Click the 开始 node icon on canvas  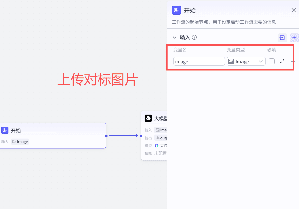point(5,130)
